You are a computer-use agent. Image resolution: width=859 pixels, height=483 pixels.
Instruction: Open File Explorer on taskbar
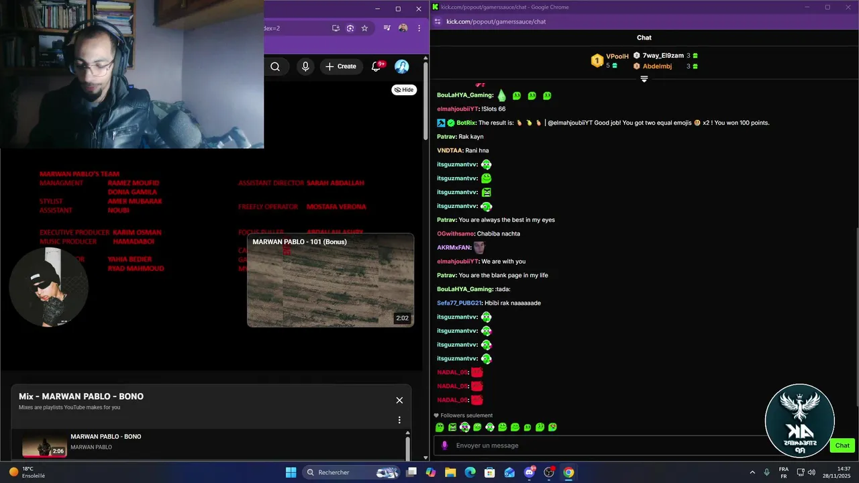[450, 472]
